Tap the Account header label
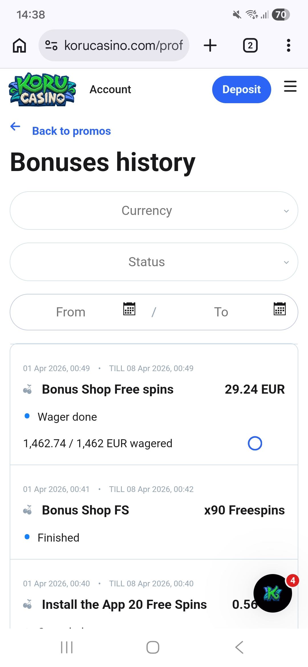 click(x=110, y=90)
